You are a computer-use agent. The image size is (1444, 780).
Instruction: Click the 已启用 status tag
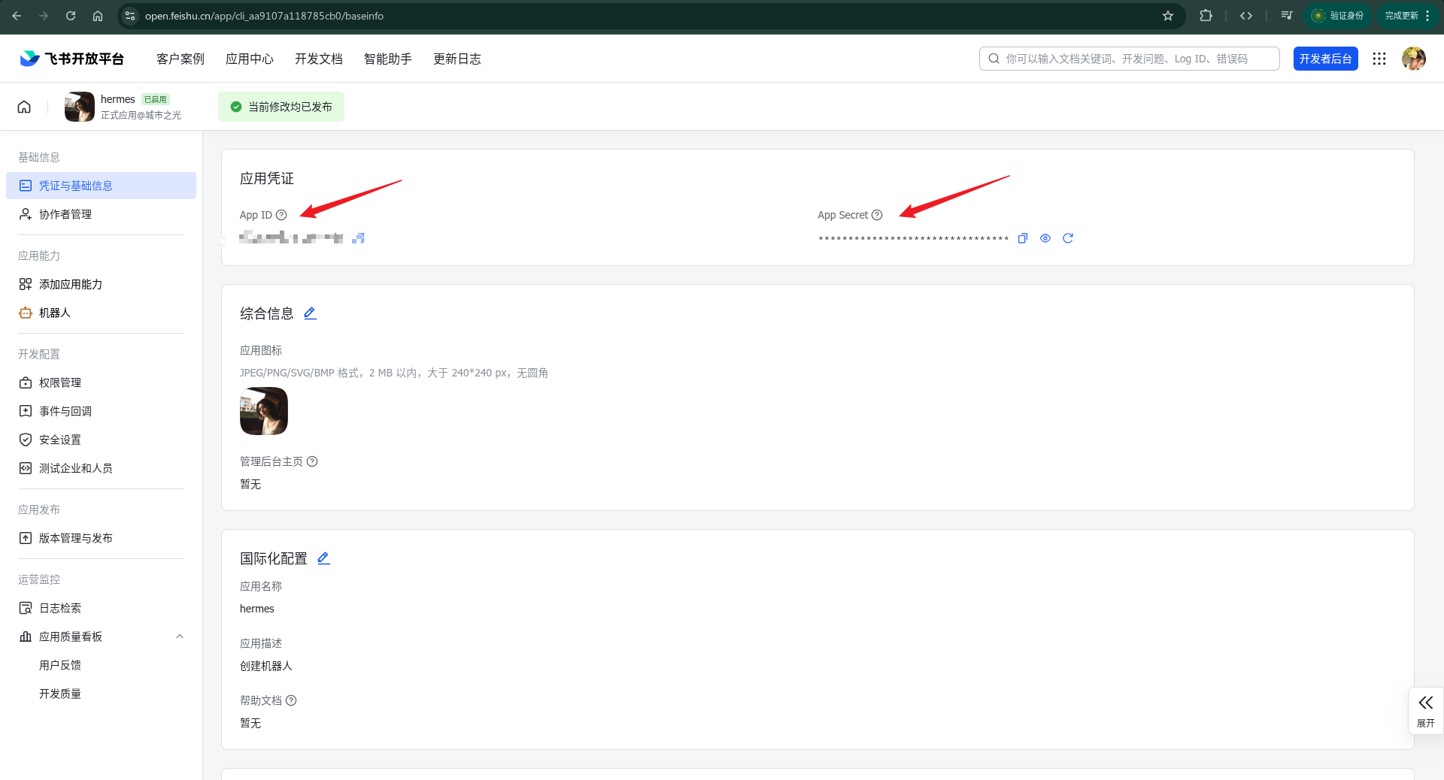(x=156, y=99)
